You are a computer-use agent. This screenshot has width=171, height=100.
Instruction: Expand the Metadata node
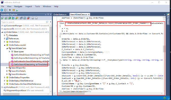click(x=5, y=35)
